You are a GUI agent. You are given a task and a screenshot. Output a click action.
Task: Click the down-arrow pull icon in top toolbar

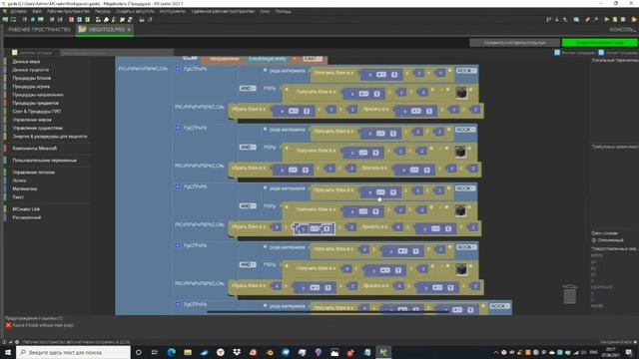tap(557, 19)
